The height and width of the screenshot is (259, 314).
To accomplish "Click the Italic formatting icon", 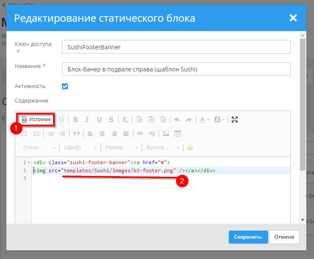I will pyautogui.click(x=87, y=120).
